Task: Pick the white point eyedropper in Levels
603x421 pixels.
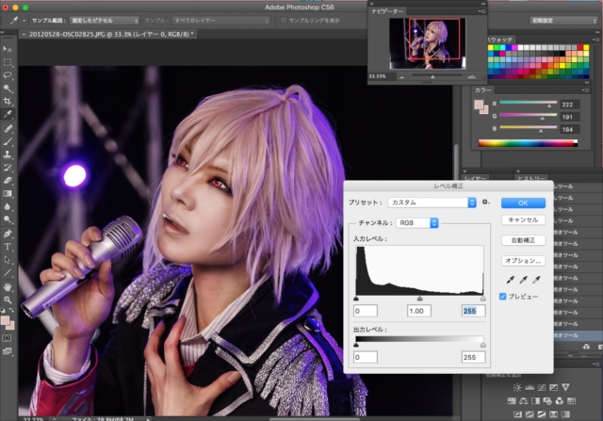Action: (536, 280)
